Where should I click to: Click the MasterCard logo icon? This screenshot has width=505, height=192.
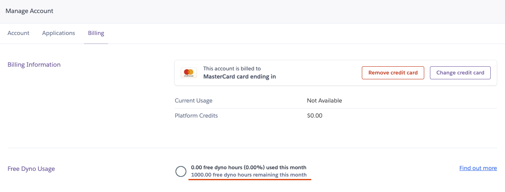point(189,73)
